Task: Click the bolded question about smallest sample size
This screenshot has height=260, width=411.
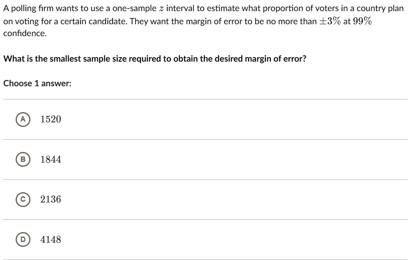Action: [x=155, y=58]
